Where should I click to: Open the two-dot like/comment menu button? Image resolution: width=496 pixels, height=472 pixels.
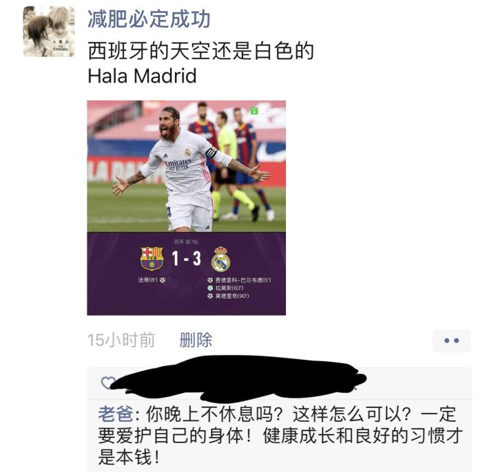pos(451,341)
